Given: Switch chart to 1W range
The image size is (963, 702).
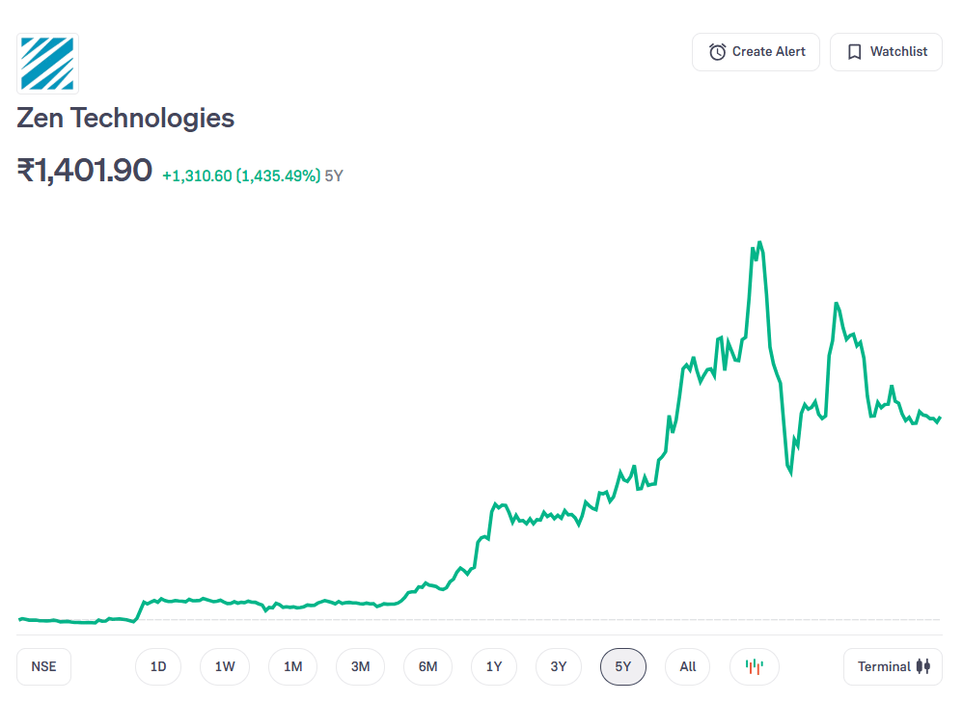Looking at the screenshot, I should [225, 666].
